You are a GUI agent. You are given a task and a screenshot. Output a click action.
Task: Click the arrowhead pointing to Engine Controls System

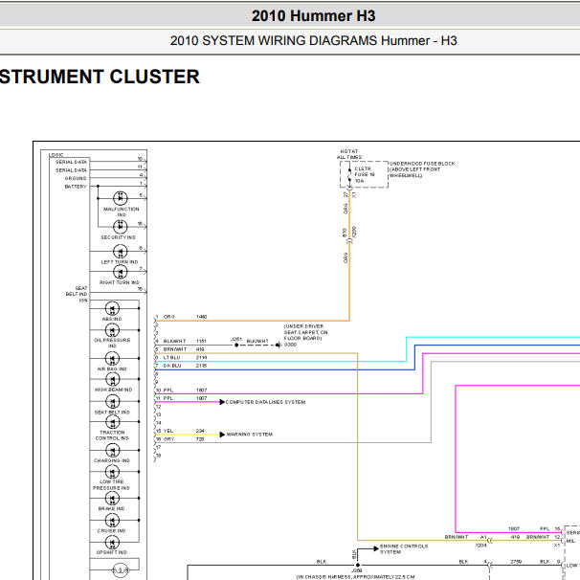point(376,548)
